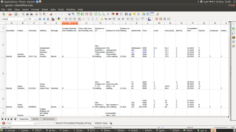Format the cell as Percent

[x=106, y=19]
